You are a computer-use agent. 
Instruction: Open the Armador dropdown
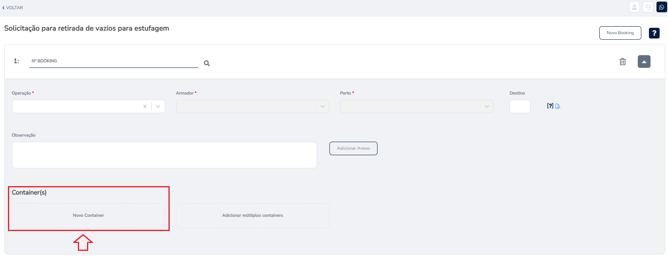click(252, 106)
